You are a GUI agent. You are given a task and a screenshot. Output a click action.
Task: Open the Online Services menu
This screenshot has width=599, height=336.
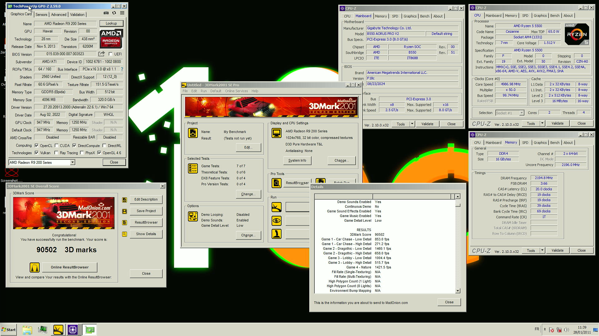237,91
